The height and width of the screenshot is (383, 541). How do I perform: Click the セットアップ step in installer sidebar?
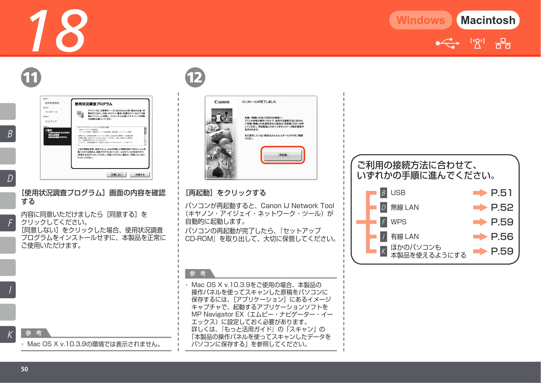pos(51,121)
